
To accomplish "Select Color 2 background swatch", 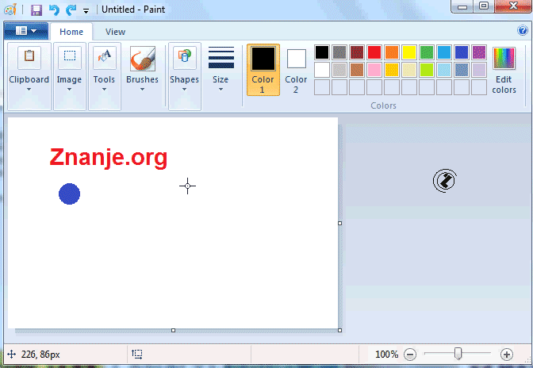I will click(x=296, y=70).
